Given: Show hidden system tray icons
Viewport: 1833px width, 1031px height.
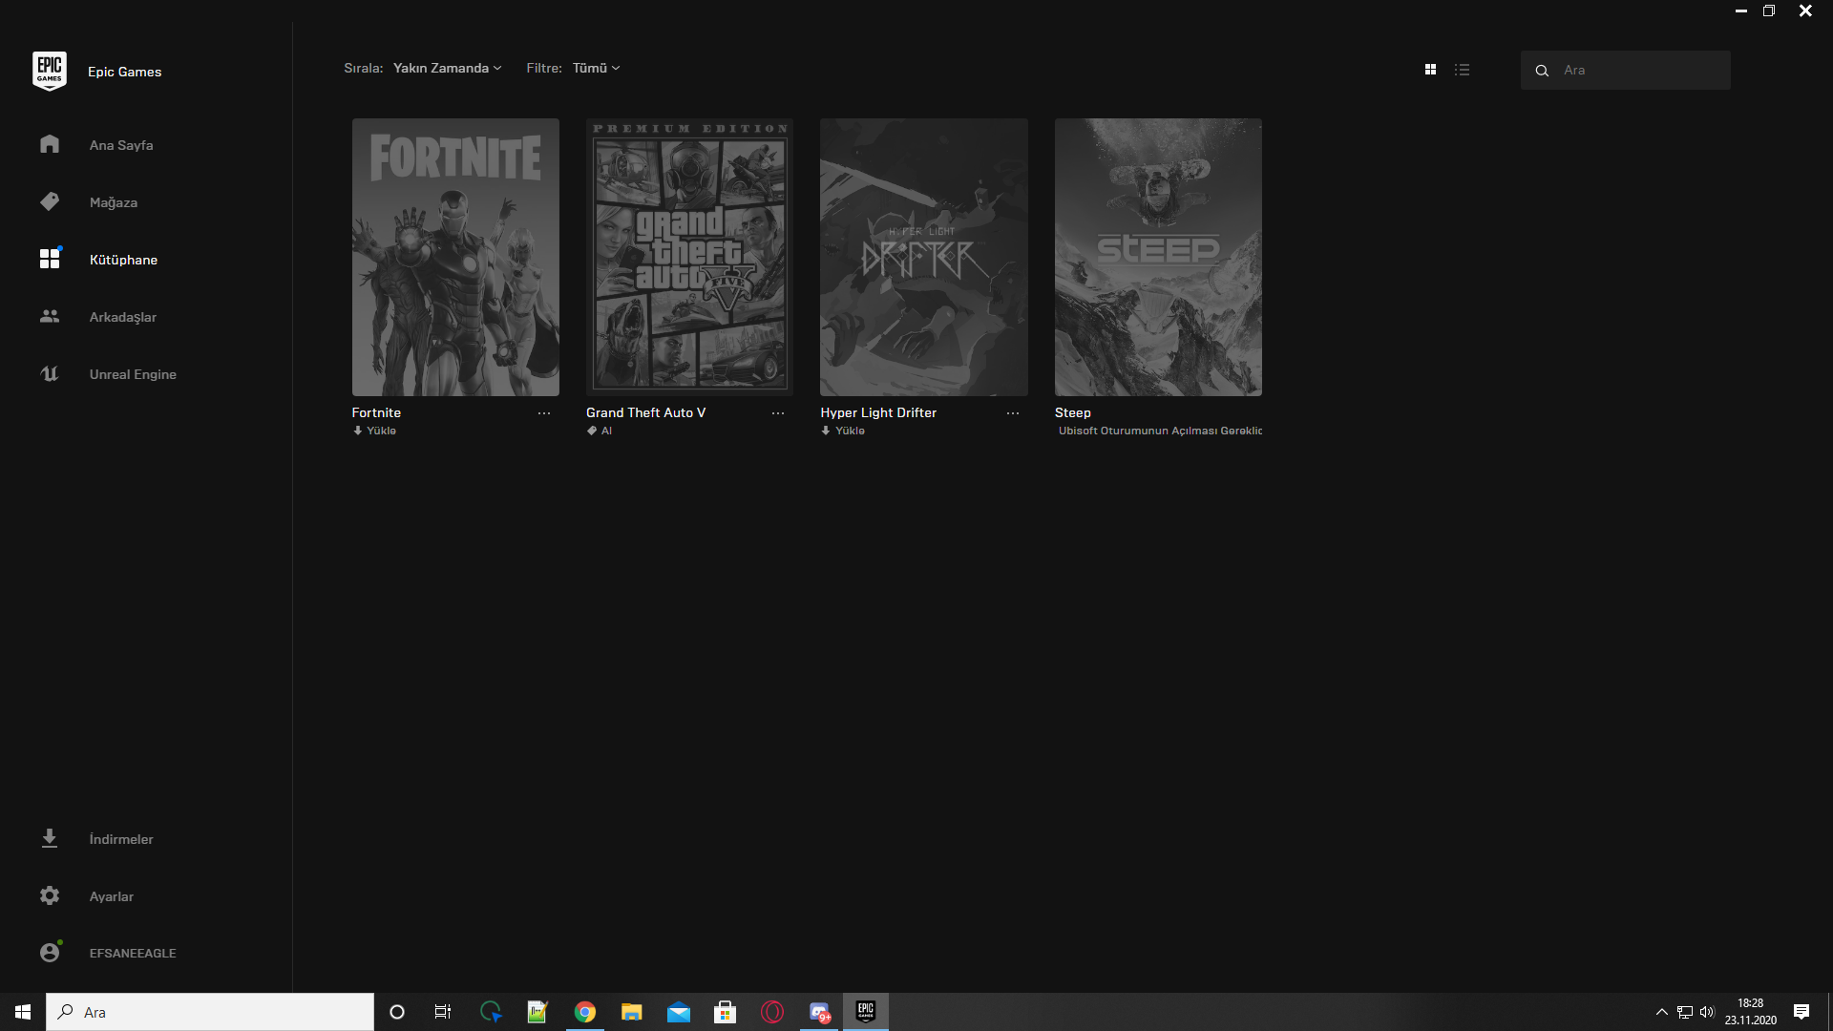Looking at the screenshot, I should [x=1662, y=1012].
